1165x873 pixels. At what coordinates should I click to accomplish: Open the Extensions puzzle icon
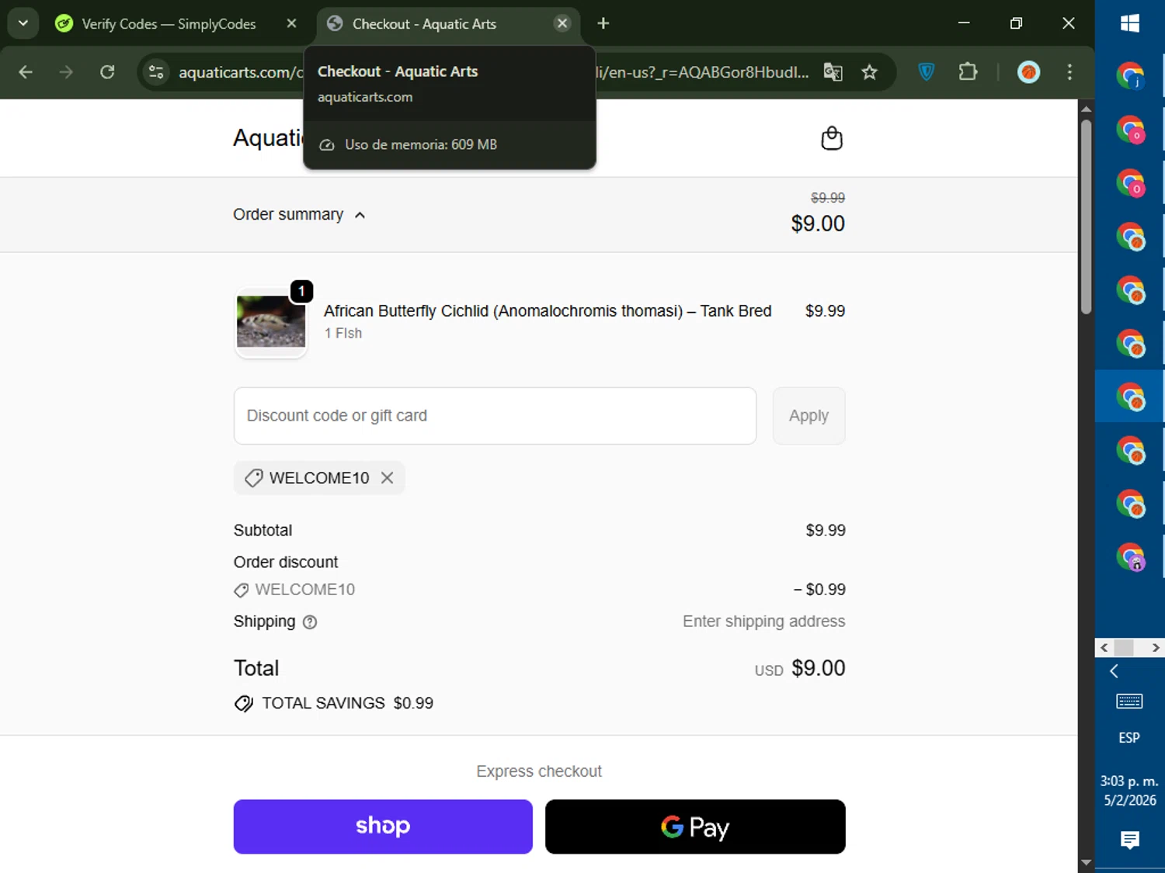tap(968, 72)
